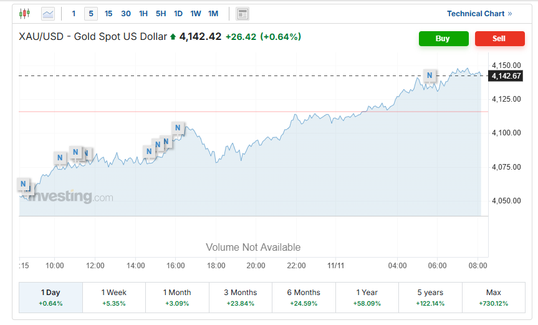This screenshot has width=538, height=325.
Task: Set the chart interval to 15 minutes
Action: tap(108, 13)
